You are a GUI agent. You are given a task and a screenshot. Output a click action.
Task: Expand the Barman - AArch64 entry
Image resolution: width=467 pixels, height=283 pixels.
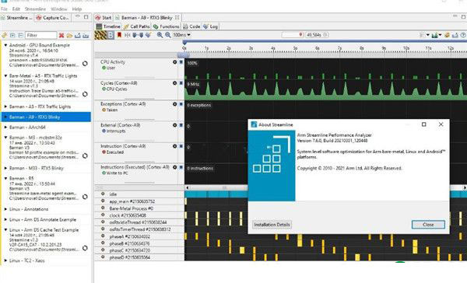point(5,127)
